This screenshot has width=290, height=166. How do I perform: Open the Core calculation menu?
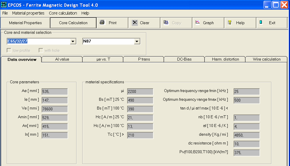tap(63, 13)
